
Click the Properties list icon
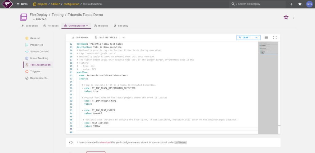[x=27, y=45]
